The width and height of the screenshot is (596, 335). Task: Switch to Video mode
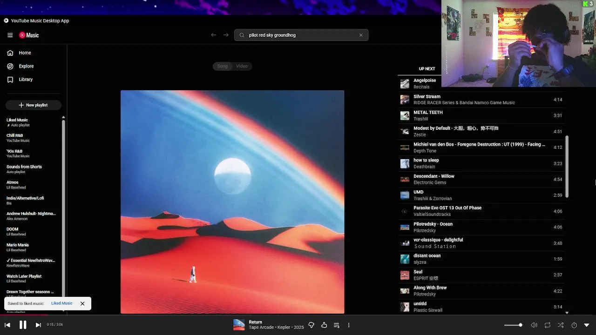[242, 66]
